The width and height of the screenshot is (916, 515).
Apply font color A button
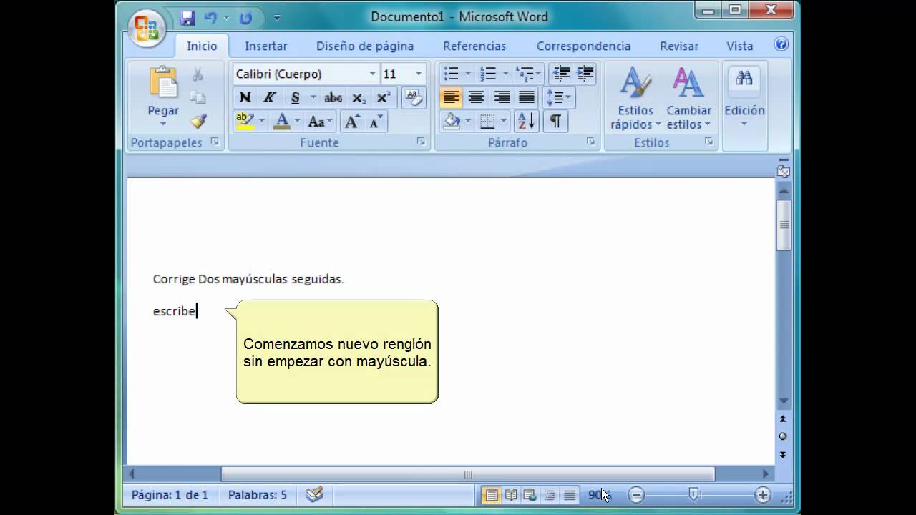282,121
